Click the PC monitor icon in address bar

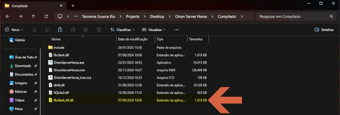(60, 17)
